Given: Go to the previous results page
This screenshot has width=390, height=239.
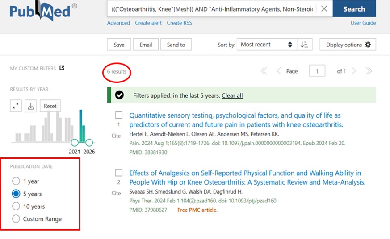Looking at the screenshot, I should coord(279,71).
